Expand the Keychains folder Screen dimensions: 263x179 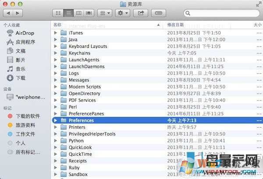coord(56,53)
